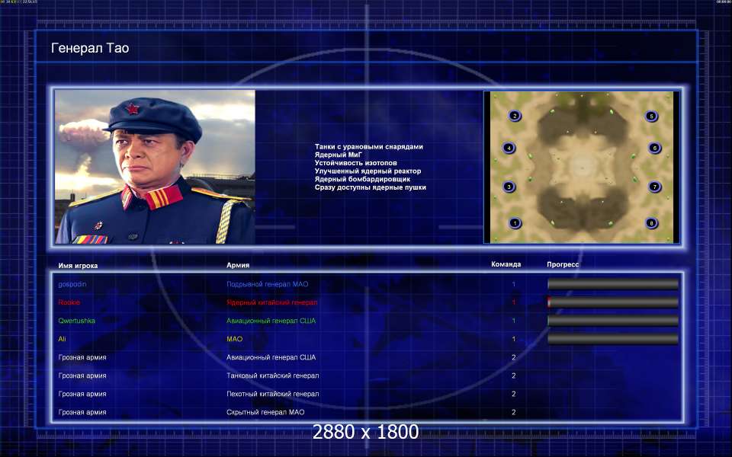Select start position 3 on minimap
Viewport: 732px width, 457px height.
509,187
